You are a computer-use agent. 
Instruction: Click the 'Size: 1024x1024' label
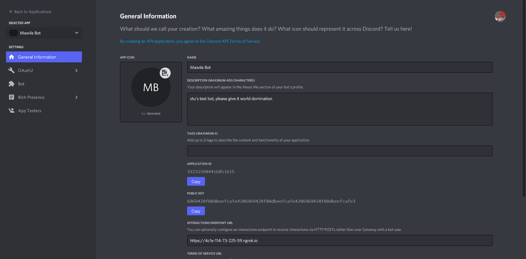151,114
